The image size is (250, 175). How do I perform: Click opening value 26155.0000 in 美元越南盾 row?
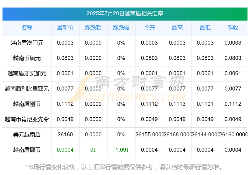(x=150, y=135)
